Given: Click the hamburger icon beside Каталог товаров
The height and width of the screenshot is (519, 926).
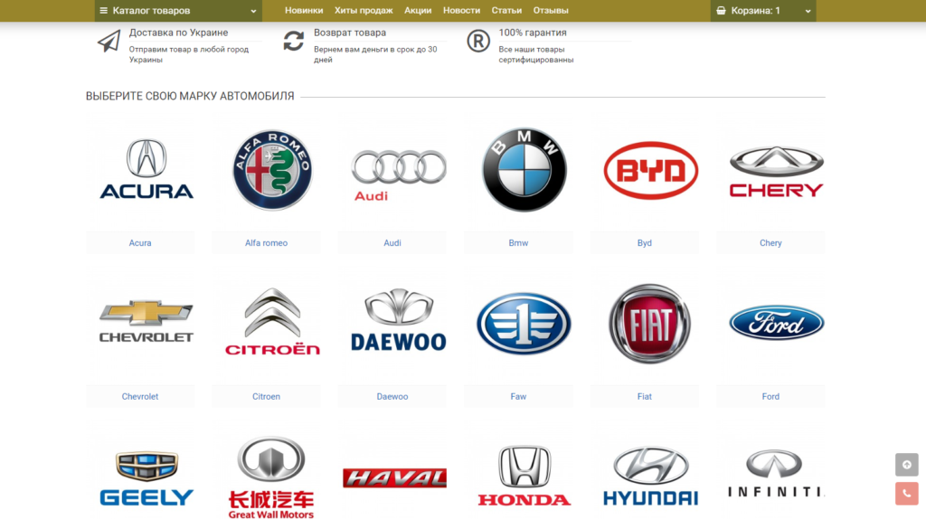Looking at the screenshot, I should [x=104, y=11].
